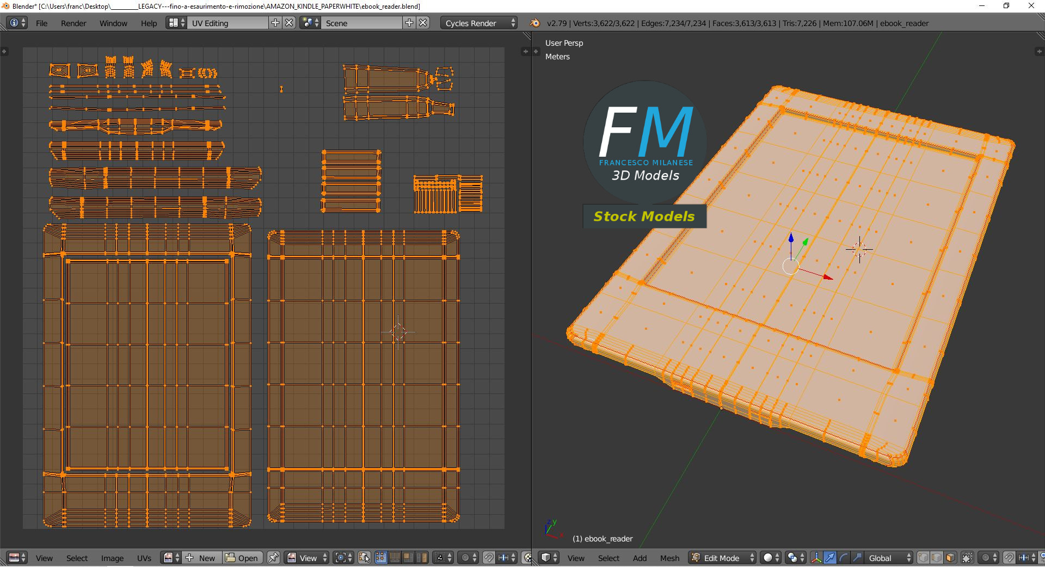Open the Cycles Render engine dropdown
The image size is (1045, 567).
480,23
